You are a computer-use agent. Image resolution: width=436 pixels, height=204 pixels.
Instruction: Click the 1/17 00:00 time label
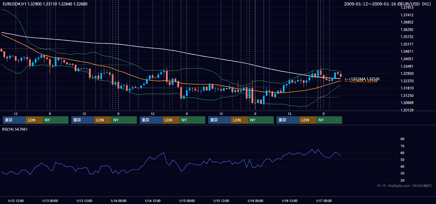point(324,201)
